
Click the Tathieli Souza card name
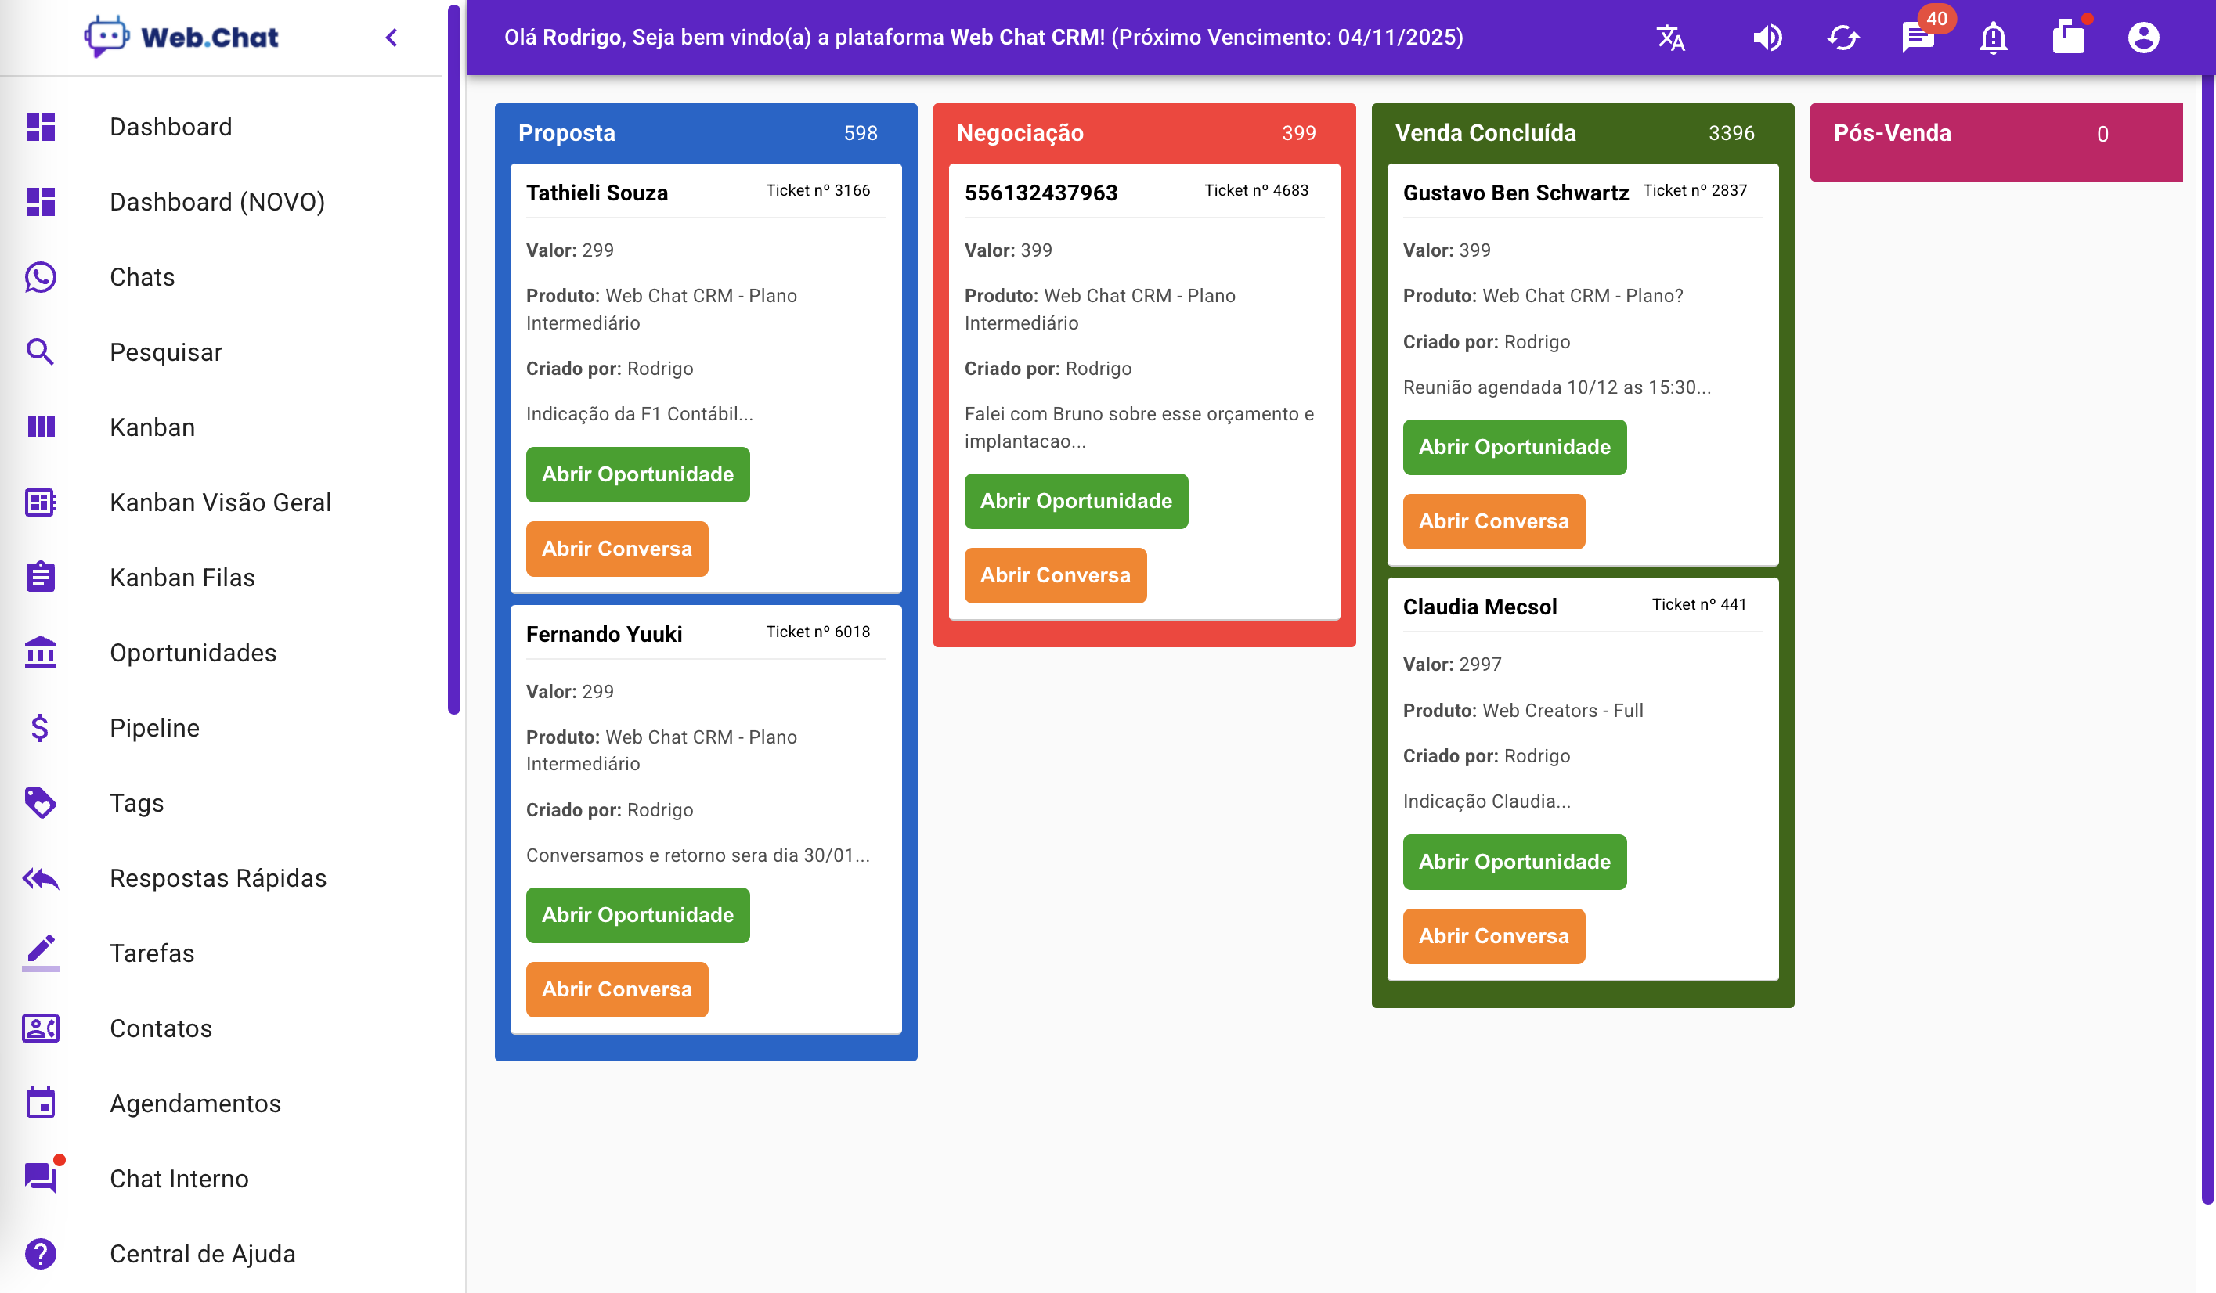tap(597, 193)
